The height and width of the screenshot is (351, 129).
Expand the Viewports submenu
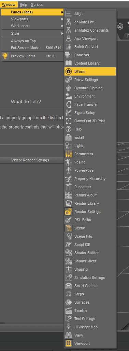pyautogui.click(x=32, y=19)
